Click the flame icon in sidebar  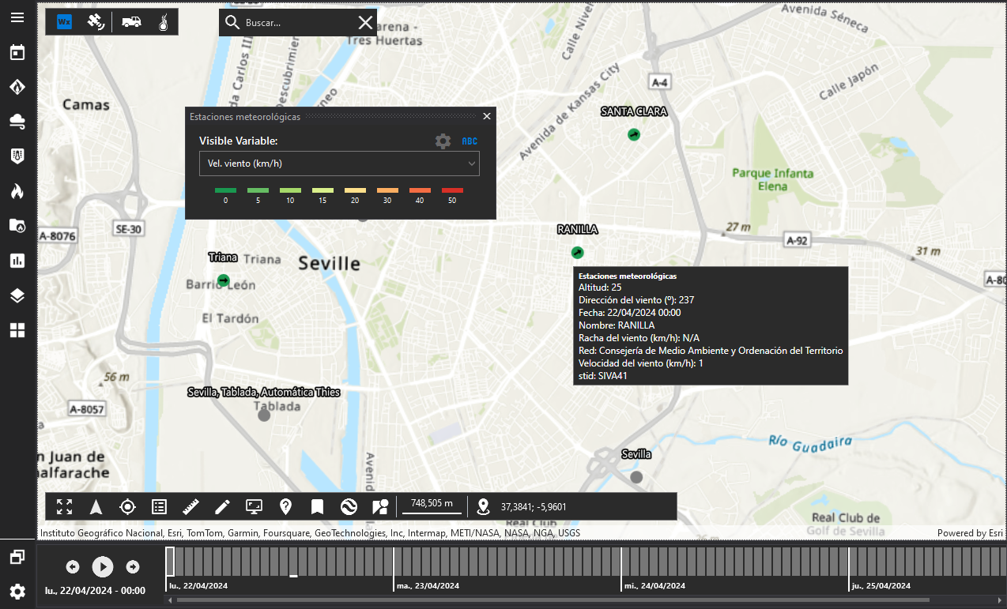tap(17, 190)
